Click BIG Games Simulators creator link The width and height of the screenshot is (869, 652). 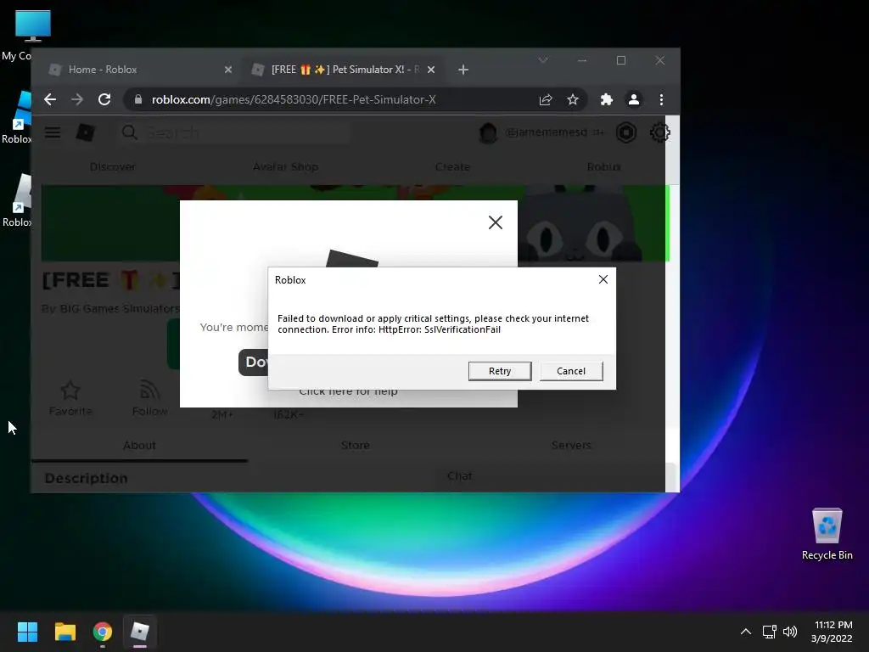pos(119,308)
